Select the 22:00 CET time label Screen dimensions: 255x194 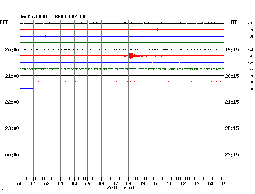[x=12, y=102]
